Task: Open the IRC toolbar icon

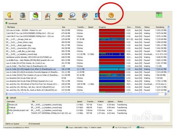Action: [x=85, y=16]
